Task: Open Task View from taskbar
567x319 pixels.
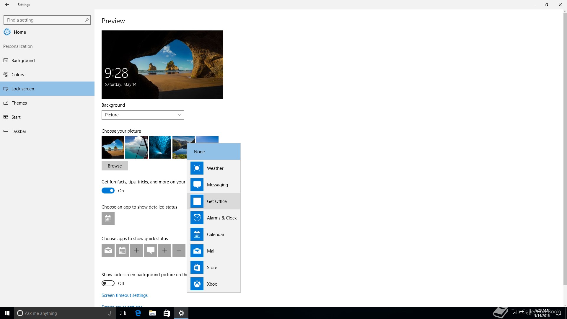Action: [x=123, y=313]
